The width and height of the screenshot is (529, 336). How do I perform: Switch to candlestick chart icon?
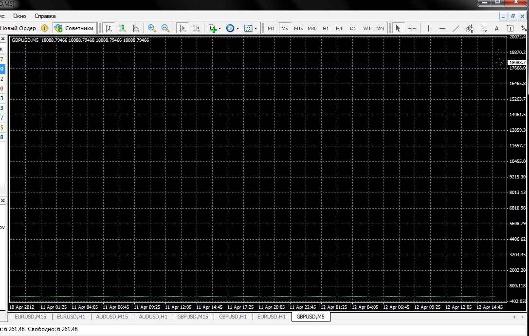122,28
